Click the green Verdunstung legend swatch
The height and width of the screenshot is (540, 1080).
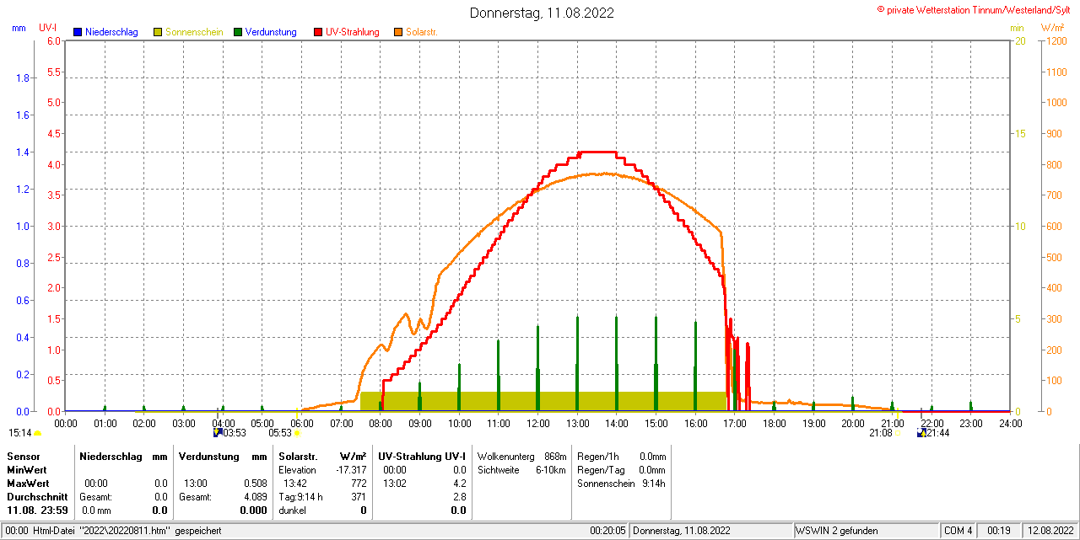238,32
